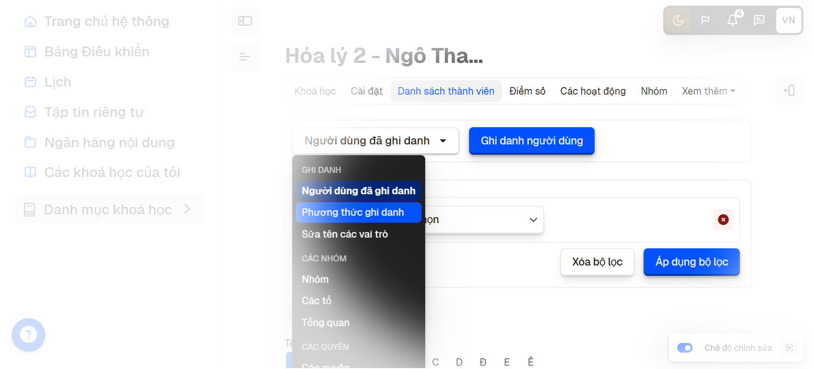814x369 pixels.
Task: Expand Xem thêm dropdown
Action: click(709, 91)
